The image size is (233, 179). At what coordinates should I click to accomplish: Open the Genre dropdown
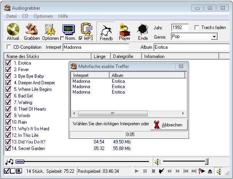[214, 37]
